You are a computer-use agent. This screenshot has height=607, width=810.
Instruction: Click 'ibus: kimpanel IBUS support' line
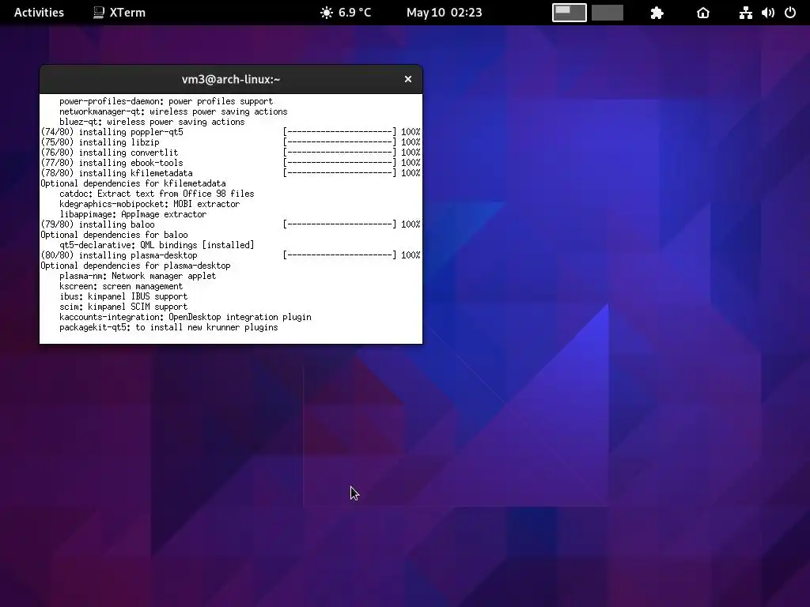[x=123, y=297]
